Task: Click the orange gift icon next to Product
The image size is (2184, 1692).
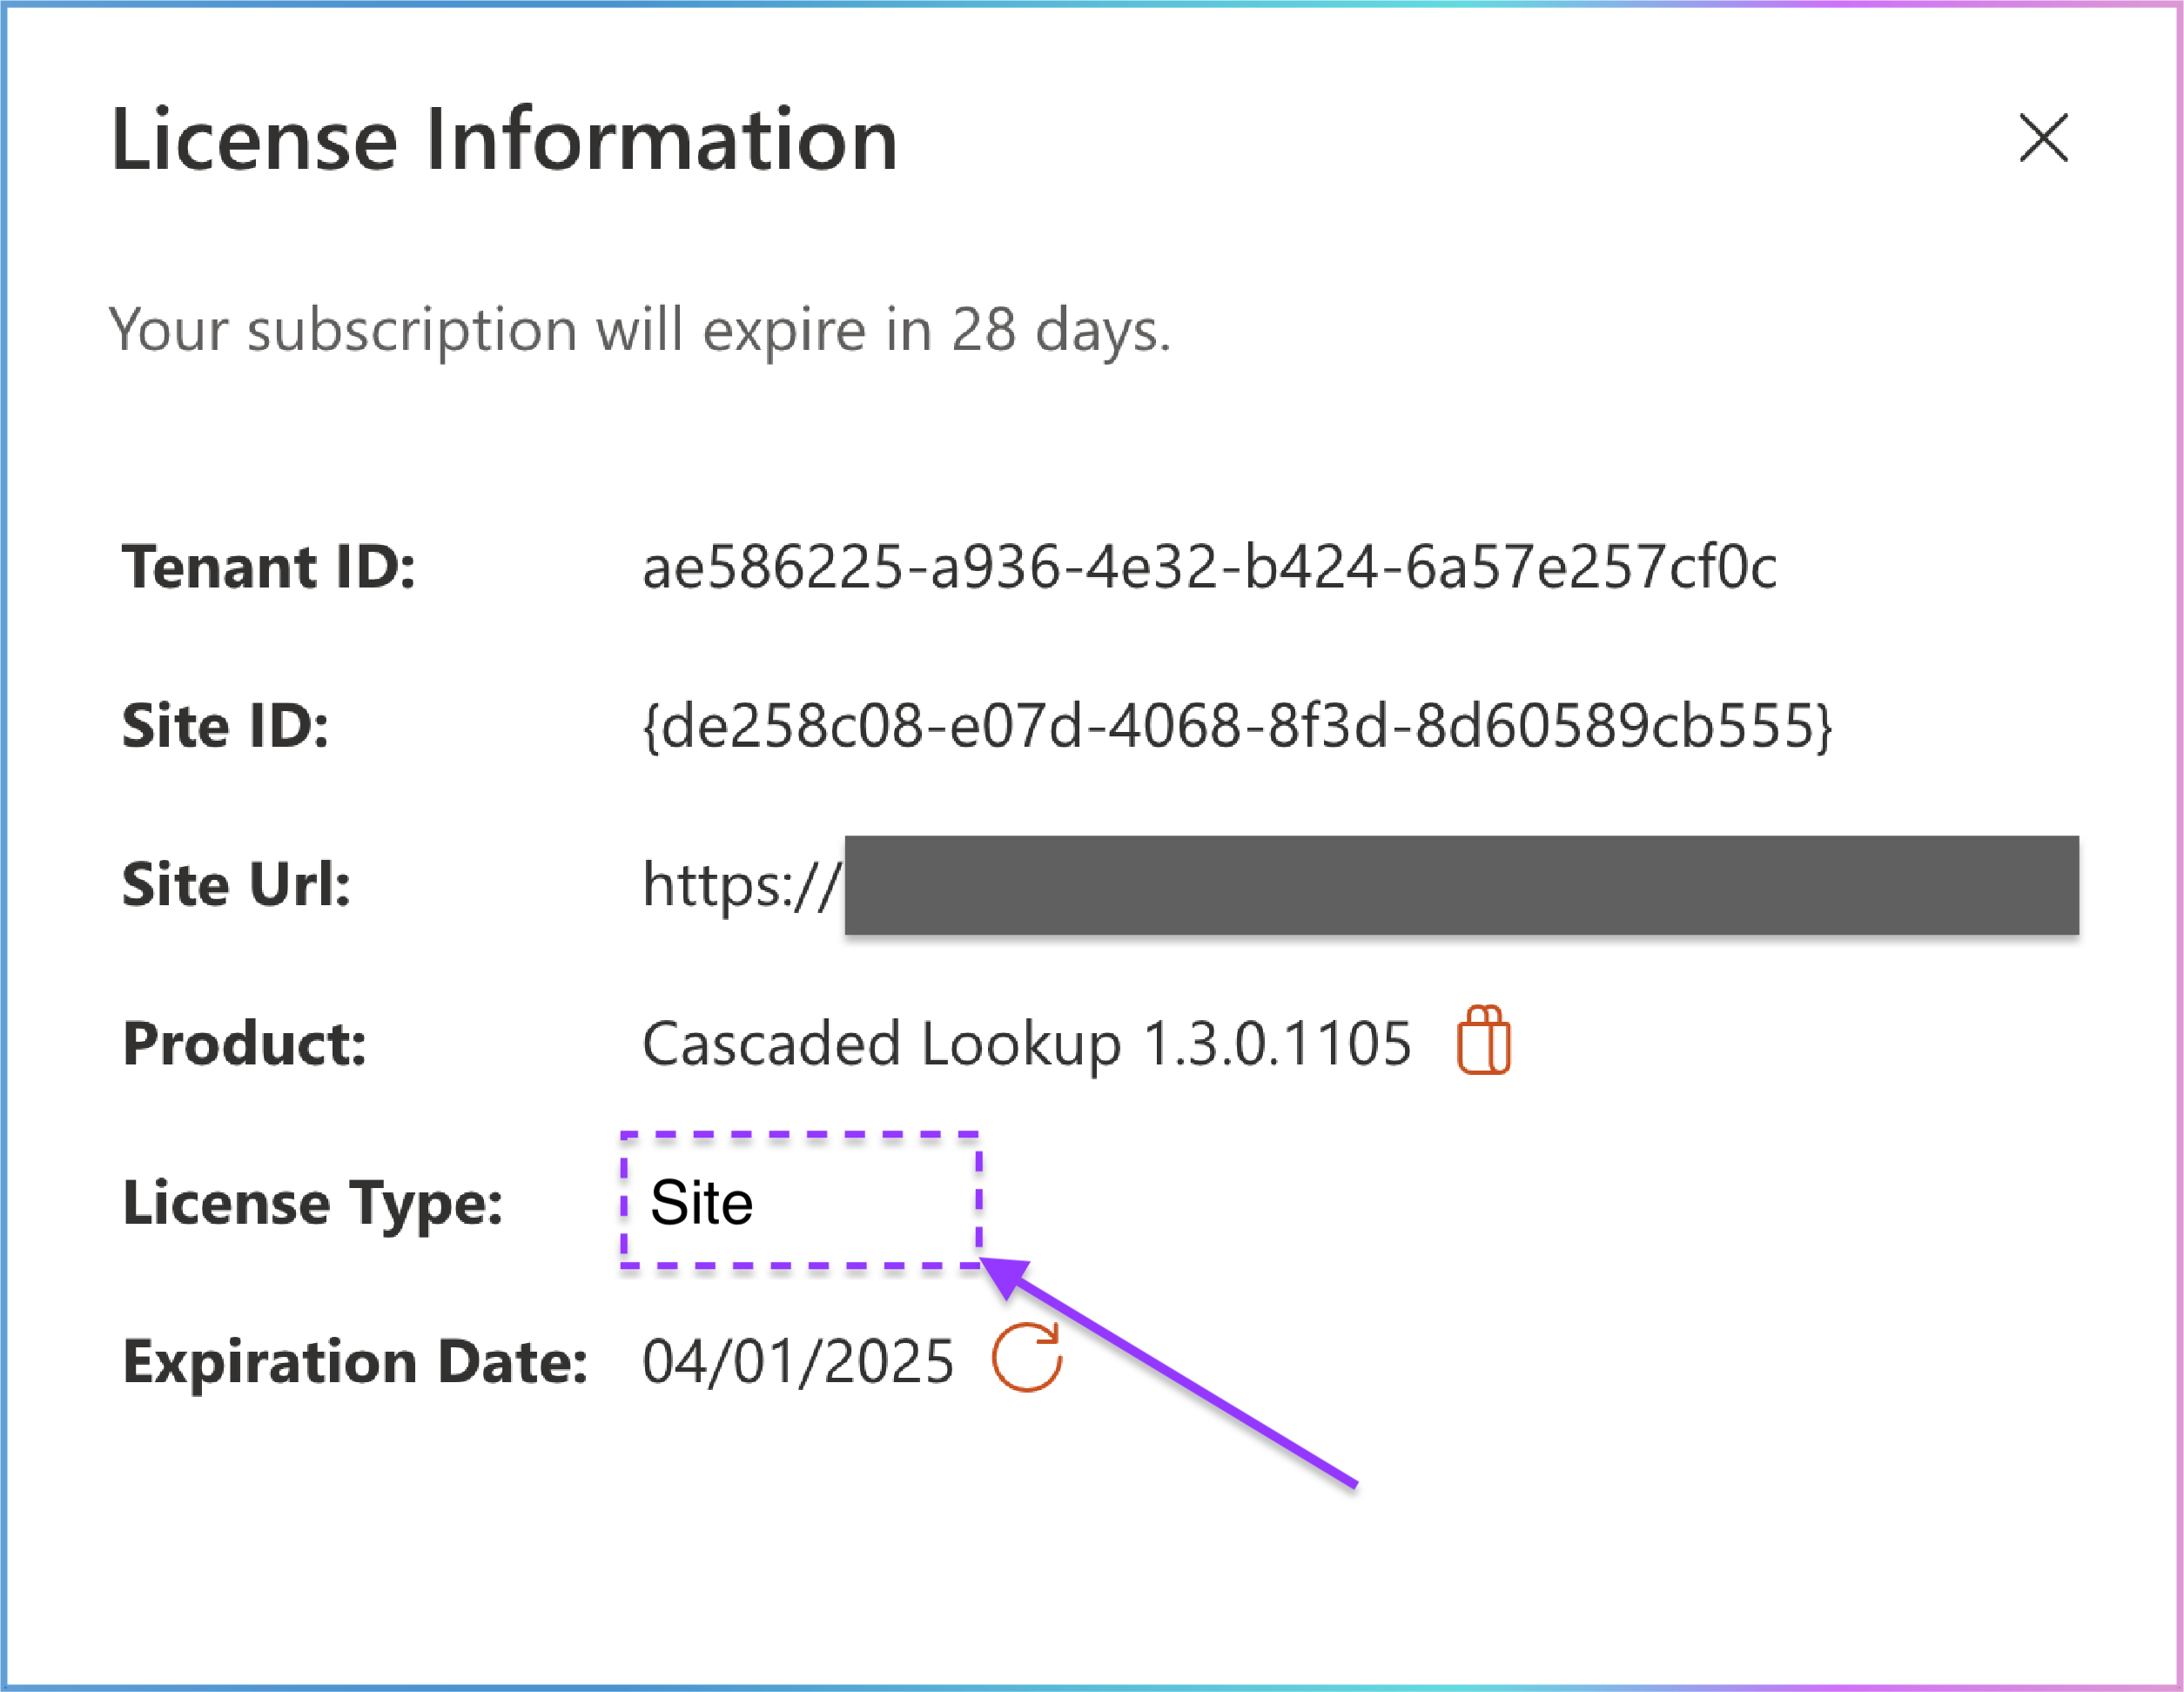Action: pos(1484,1040)
